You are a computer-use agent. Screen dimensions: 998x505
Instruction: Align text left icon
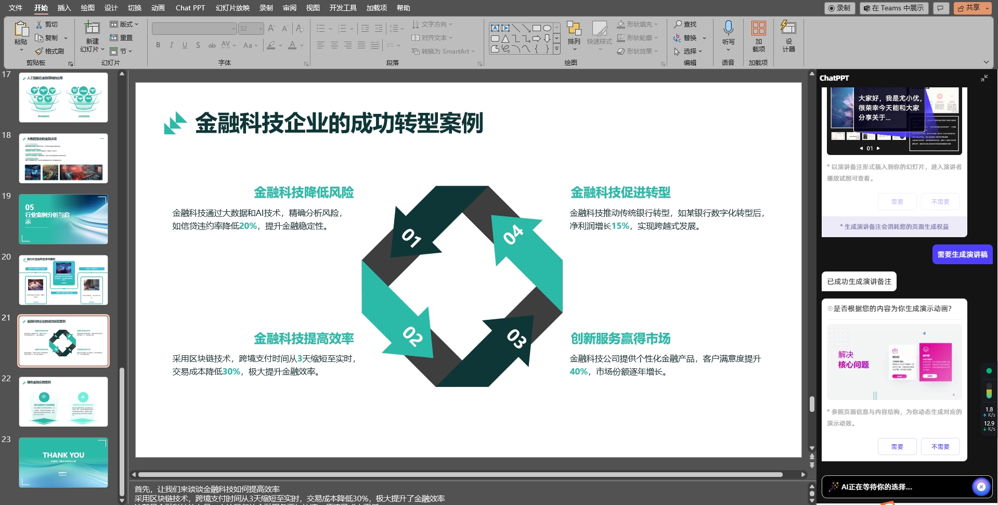click(x=321, y=45)
